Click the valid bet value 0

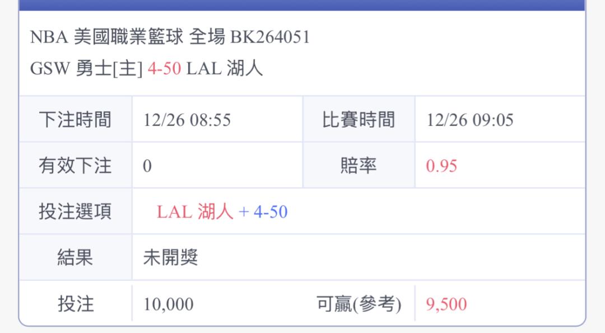click(147, 166)
